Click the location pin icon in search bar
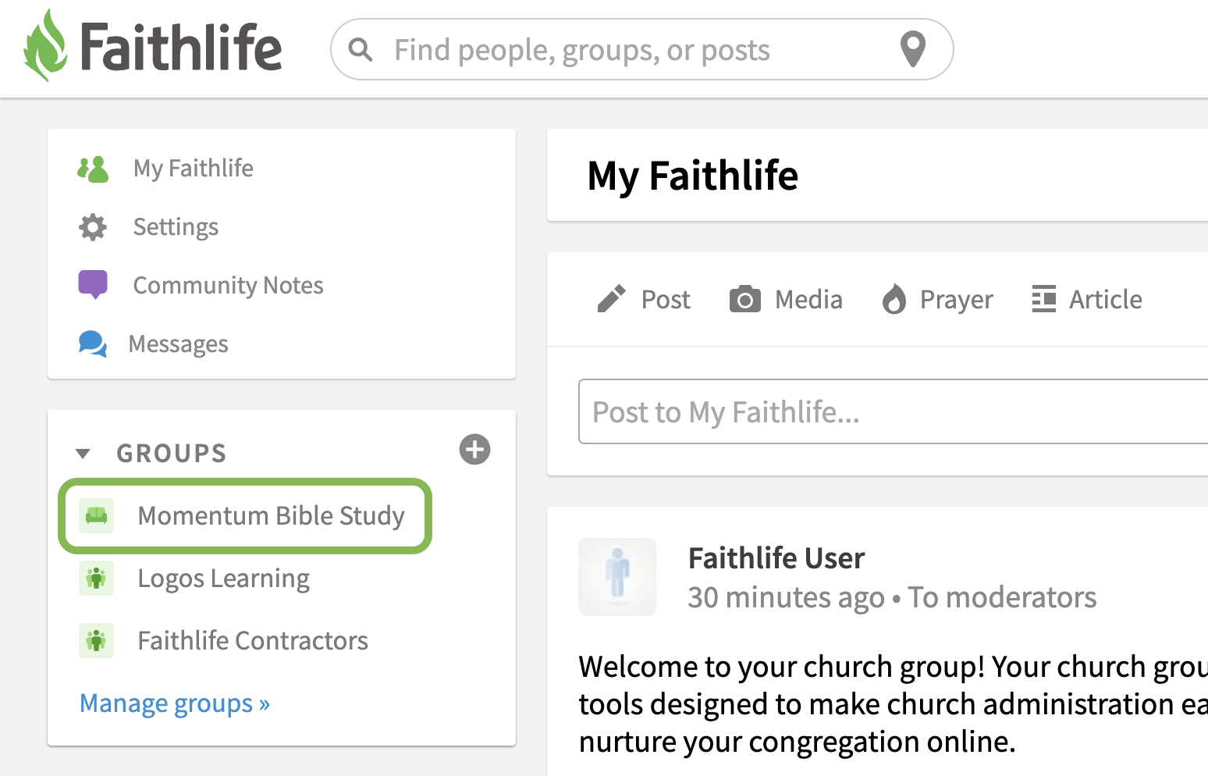 click(x=913, y=49)
